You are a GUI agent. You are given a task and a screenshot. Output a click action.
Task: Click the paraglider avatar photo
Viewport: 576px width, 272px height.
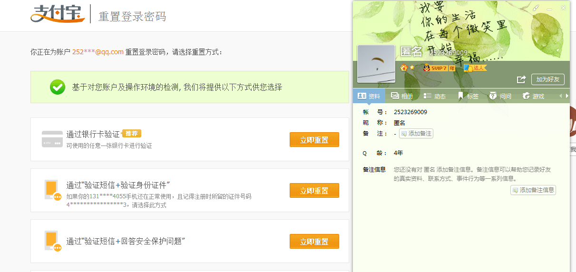click(376, 64)
